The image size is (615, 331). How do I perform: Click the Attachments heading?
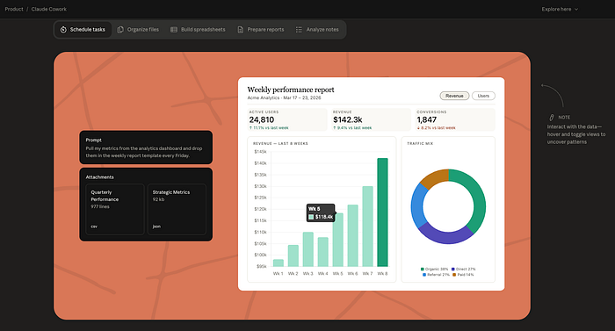click(x=99, y=177)
